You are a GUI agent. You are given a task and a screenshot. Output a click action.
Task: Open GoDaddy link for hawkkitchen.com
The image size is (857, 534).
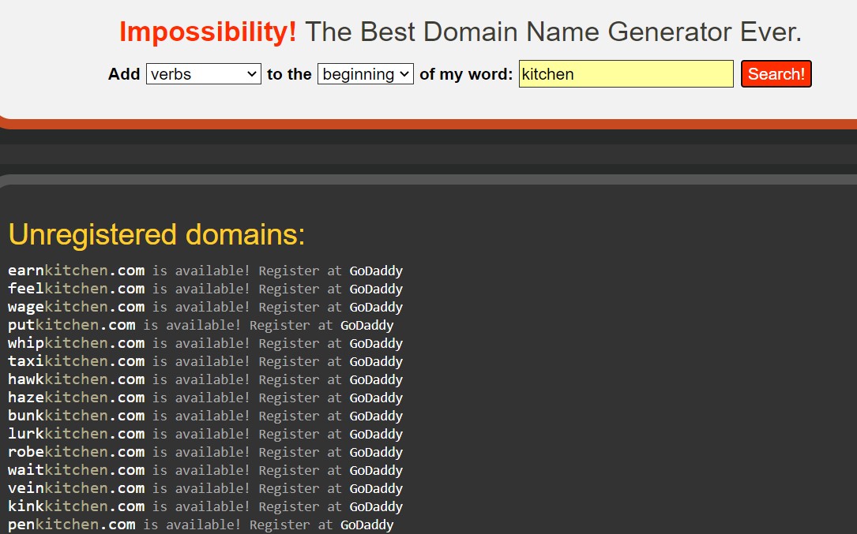[376, 379]
